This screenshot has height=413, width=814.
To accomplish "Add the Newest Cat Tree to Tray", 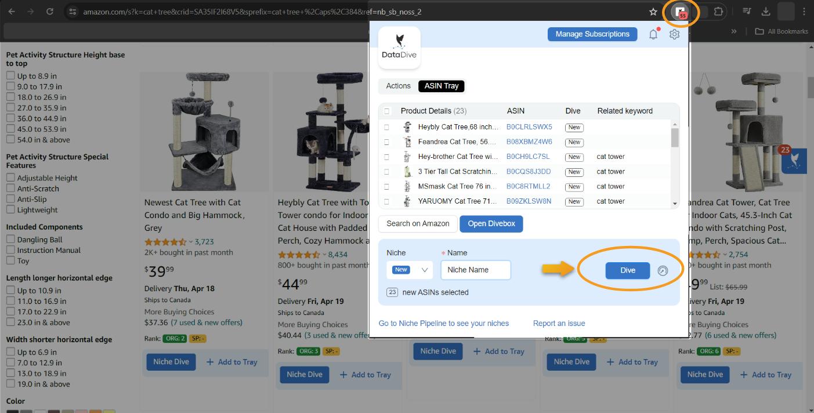I will 231,362.
